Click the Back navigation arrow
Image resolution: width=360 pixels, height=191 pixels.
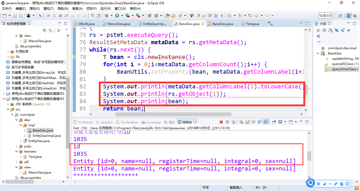coord(257,16)
